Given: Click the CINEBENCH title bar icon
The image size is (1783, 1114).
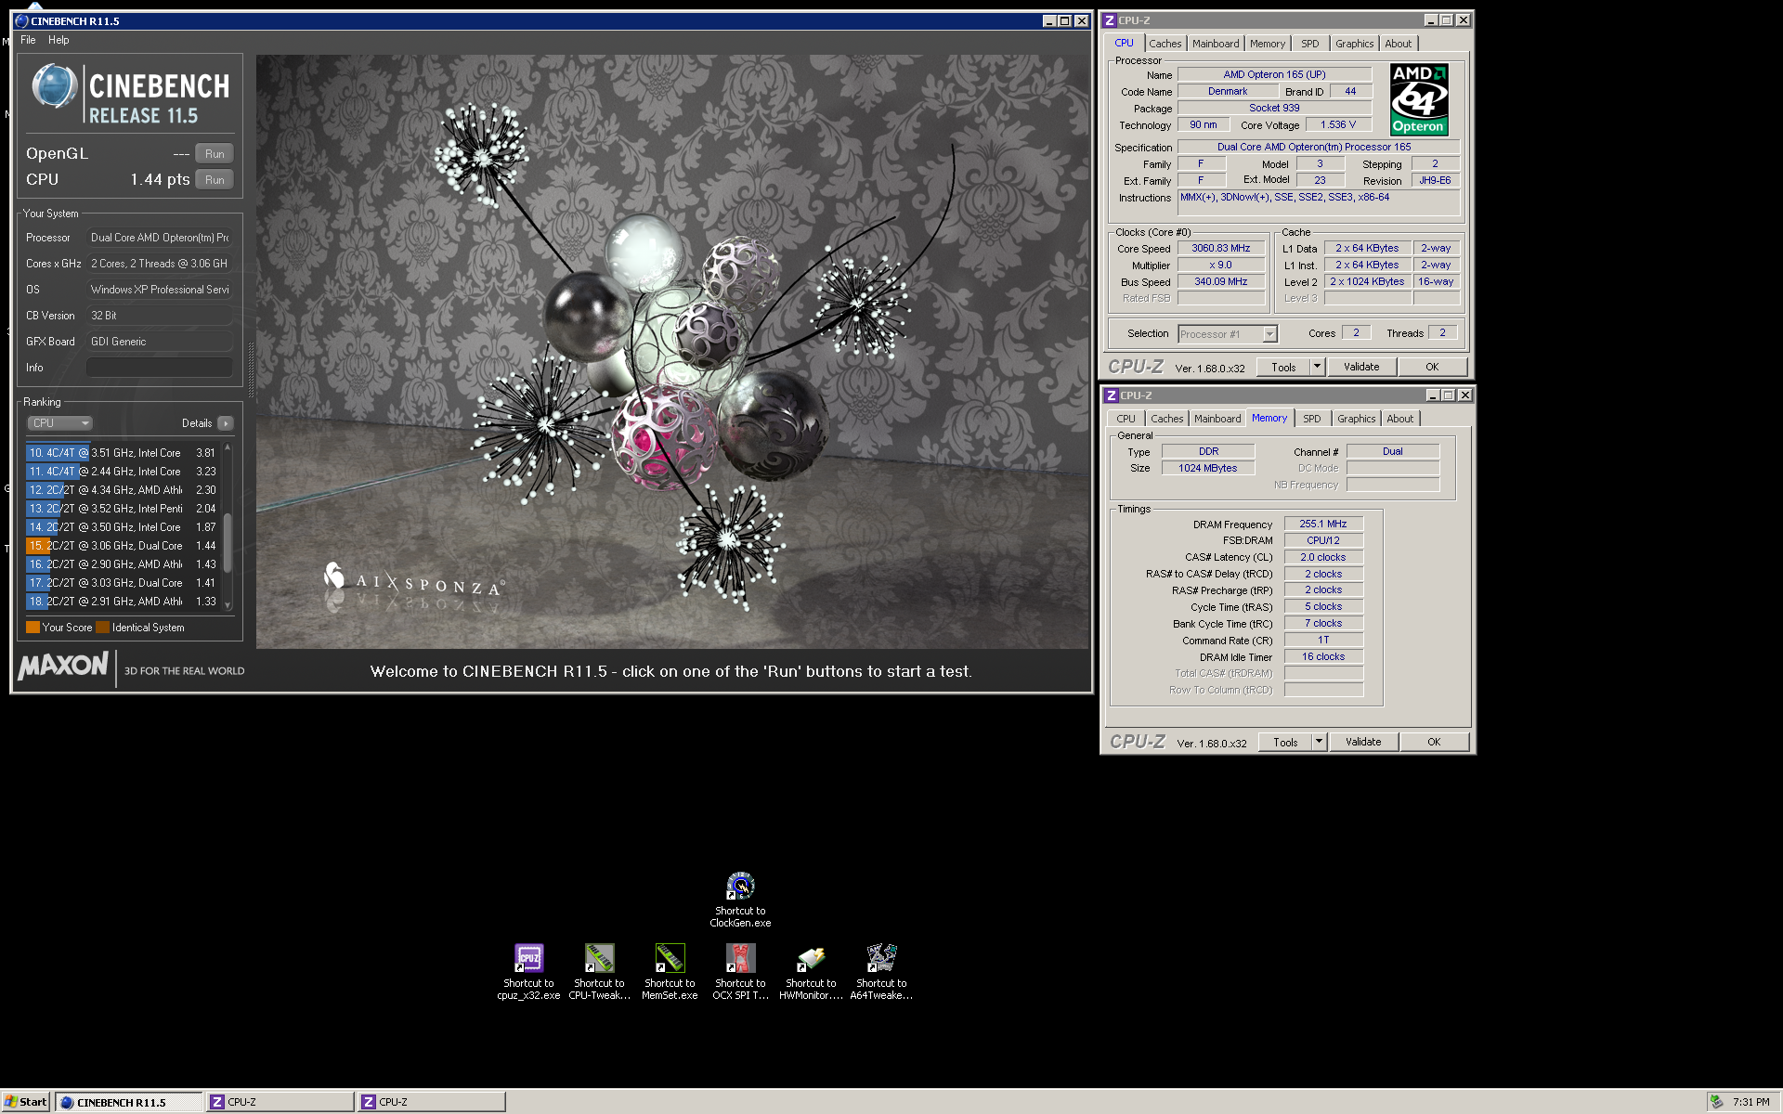Looking at the screenshot, I should pyautogui.click(x=21, y=20).
